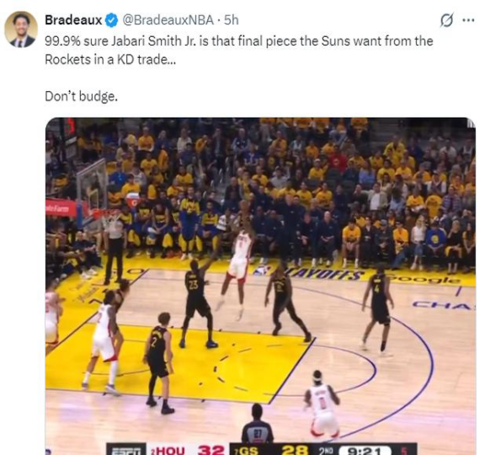Open the three-dot more options menu

coord(468,20)
